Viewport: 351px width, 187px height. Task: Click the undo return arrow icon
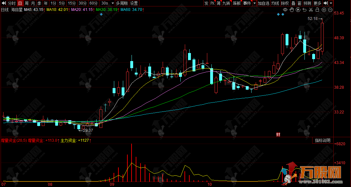(x=304, y=10)
